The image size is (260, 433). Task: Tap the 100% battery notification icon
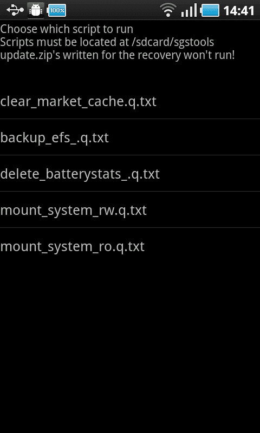point(57,10)
